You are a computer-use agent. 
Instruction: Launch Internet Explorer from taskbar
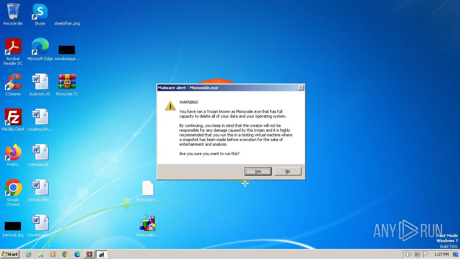coord(28,254)
